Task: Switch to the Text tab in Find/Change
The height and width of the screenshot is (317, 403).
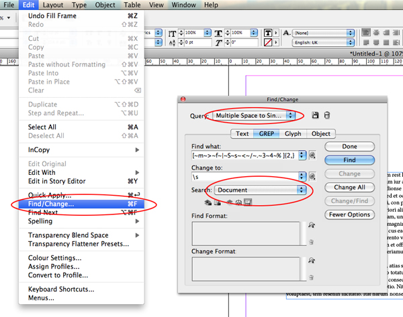Action: (242, 133)
